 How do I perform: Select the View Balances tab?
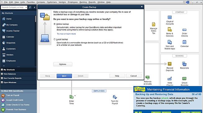pos(18,74)
